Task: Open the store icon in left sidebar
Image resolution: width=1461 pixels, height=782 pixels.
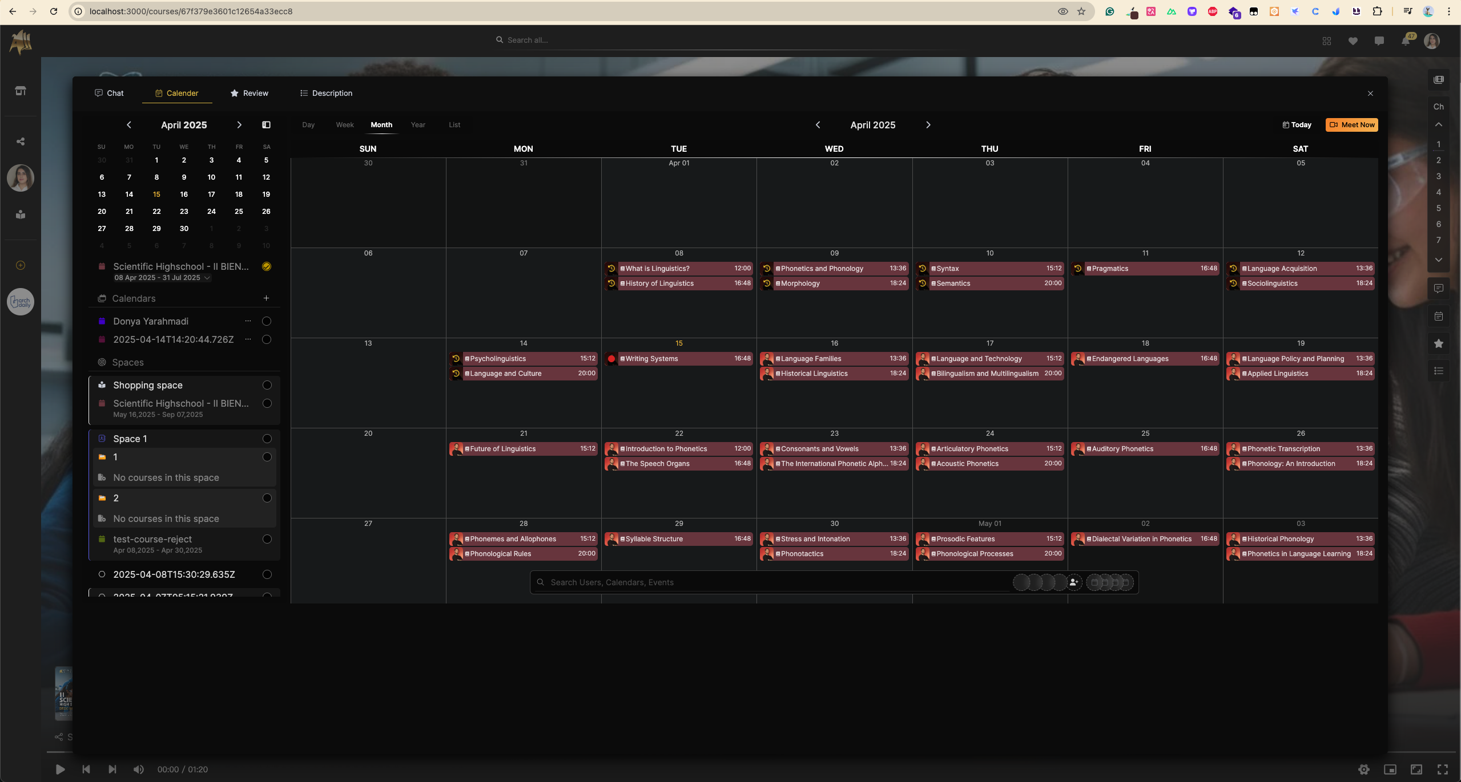Action: 21,91
